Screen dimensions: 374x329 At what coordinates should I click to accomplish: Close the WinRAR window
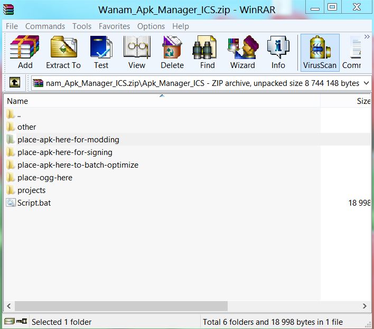tap(357, 7)
